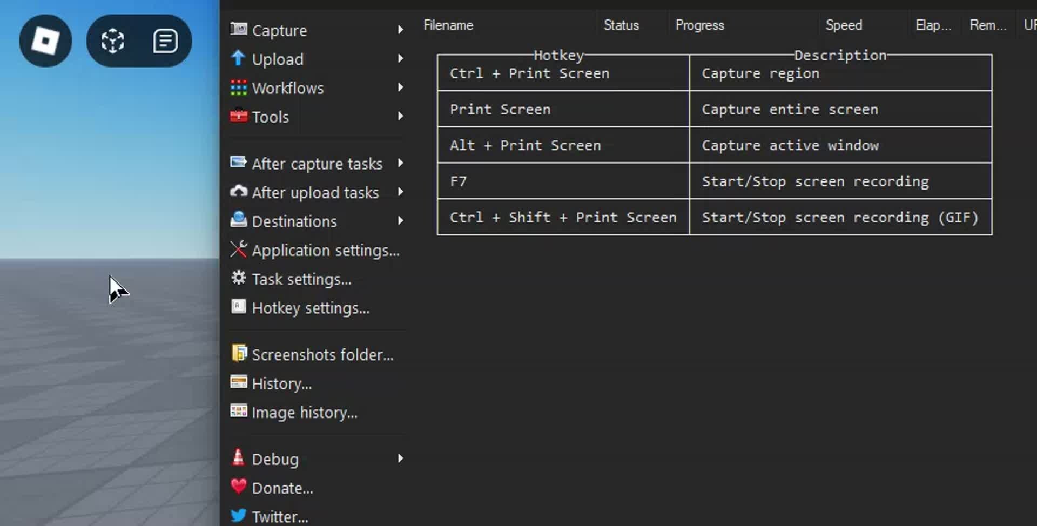Select Image history in the menu

pos(305,412)
